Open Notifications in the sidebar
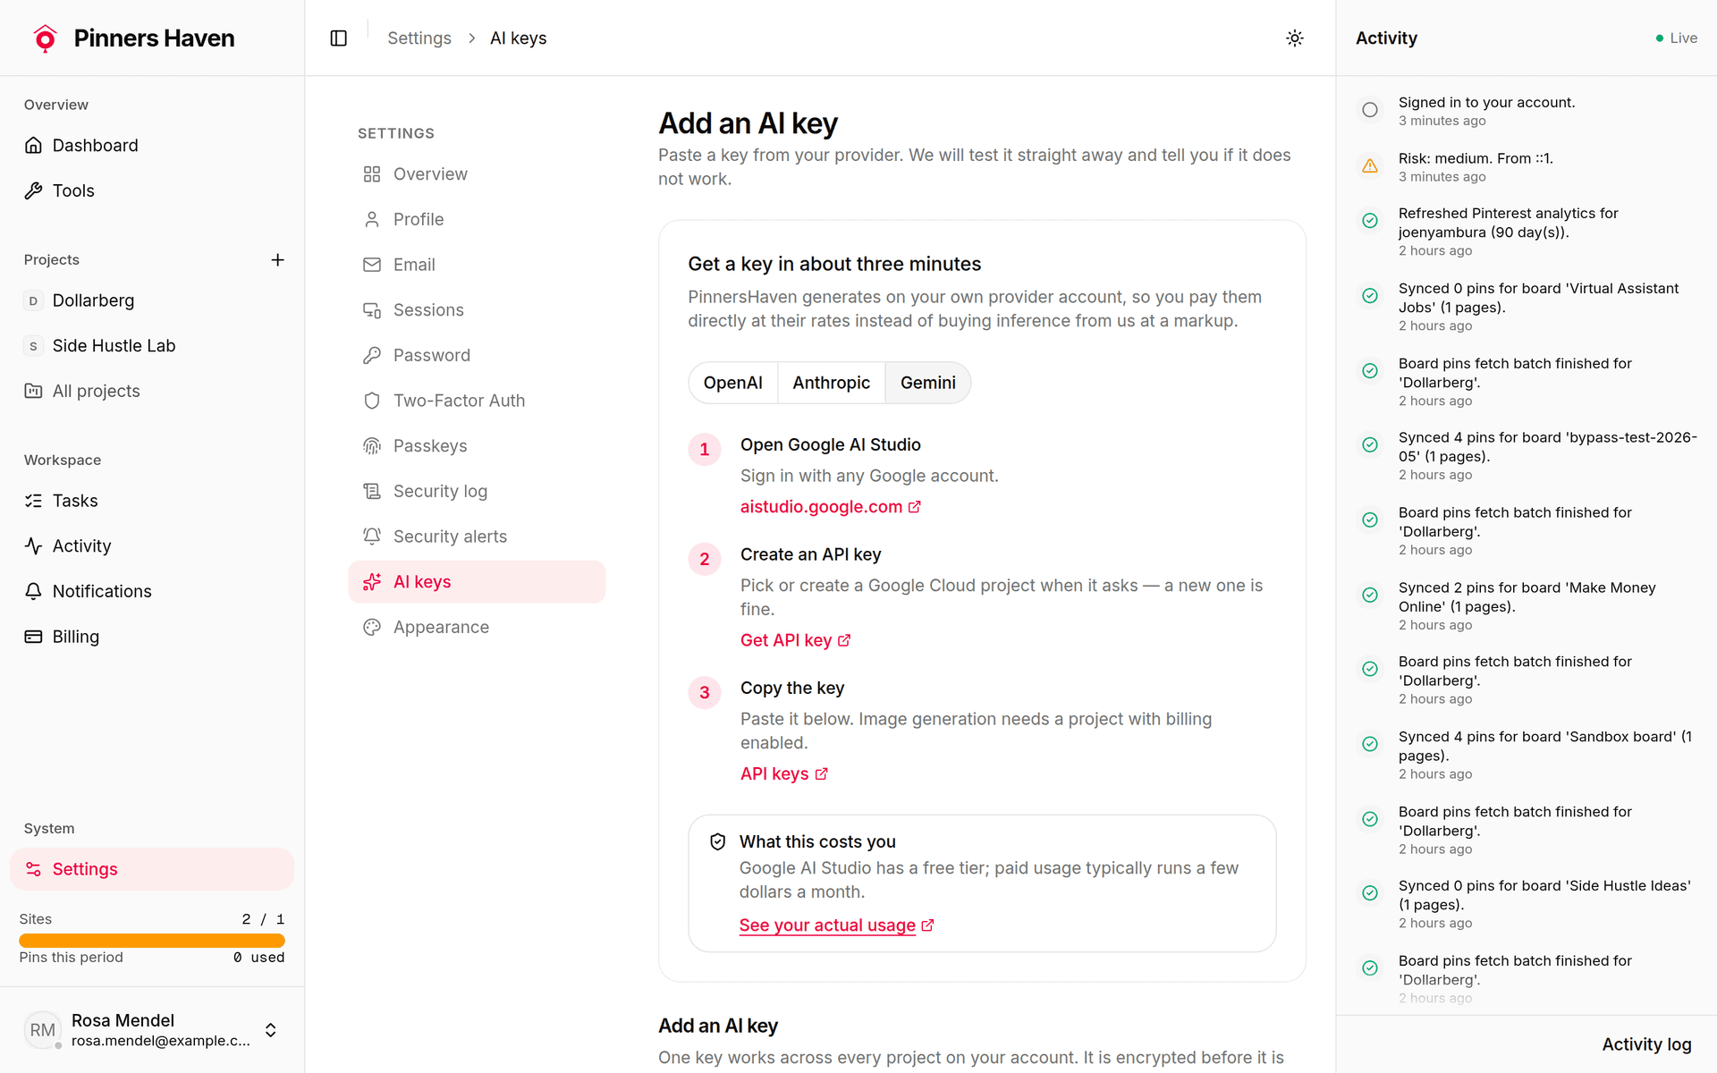Image resolution: width=1717 pixels, height=1073 pixels. coord(152,591)
